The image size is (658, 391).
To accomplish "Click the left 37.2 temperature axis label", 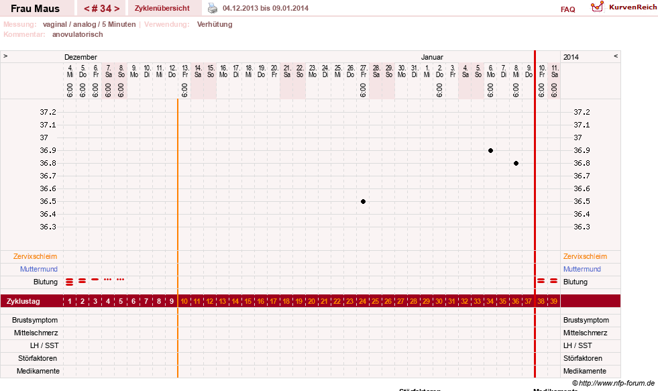I will [x=48, y=112].
